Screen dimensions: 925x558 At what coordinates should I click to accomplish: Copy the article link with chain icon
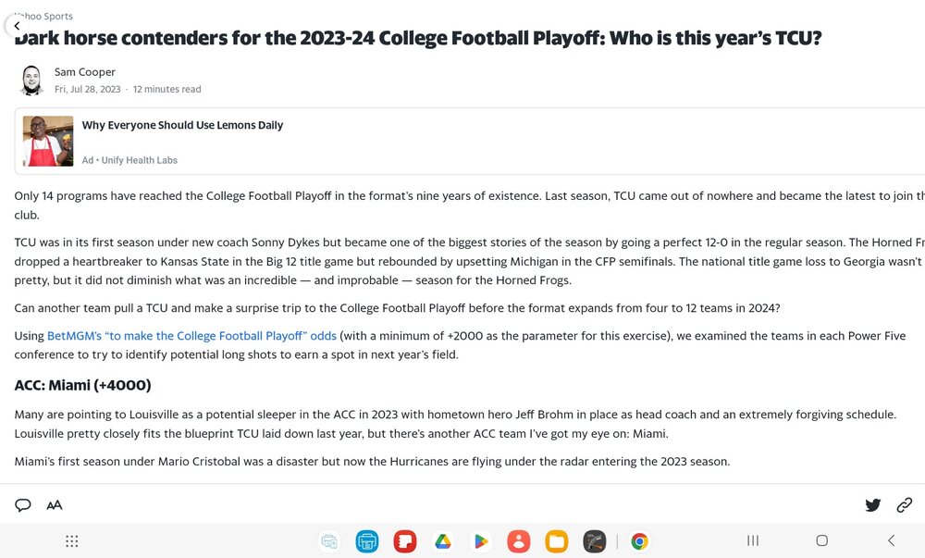pyautogui.click(x=905, y=505)
